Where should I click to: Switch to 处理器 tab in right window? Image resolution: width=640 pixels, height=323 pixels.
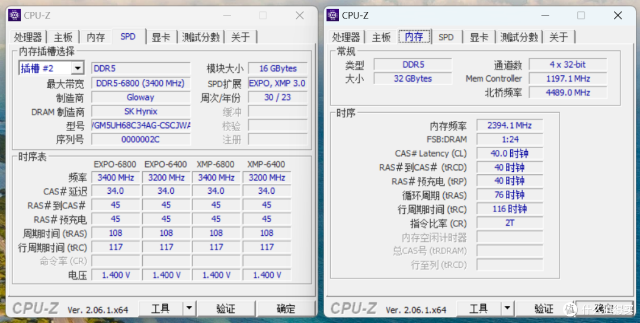pos(345,37)
